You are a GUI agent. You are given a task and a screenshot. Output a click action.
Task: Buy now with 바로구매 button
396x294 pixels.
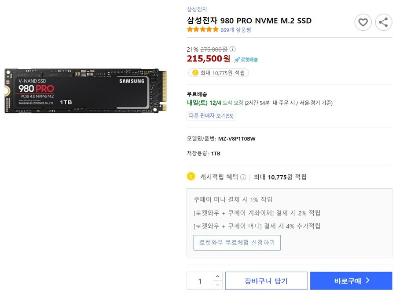click(351, 281)
